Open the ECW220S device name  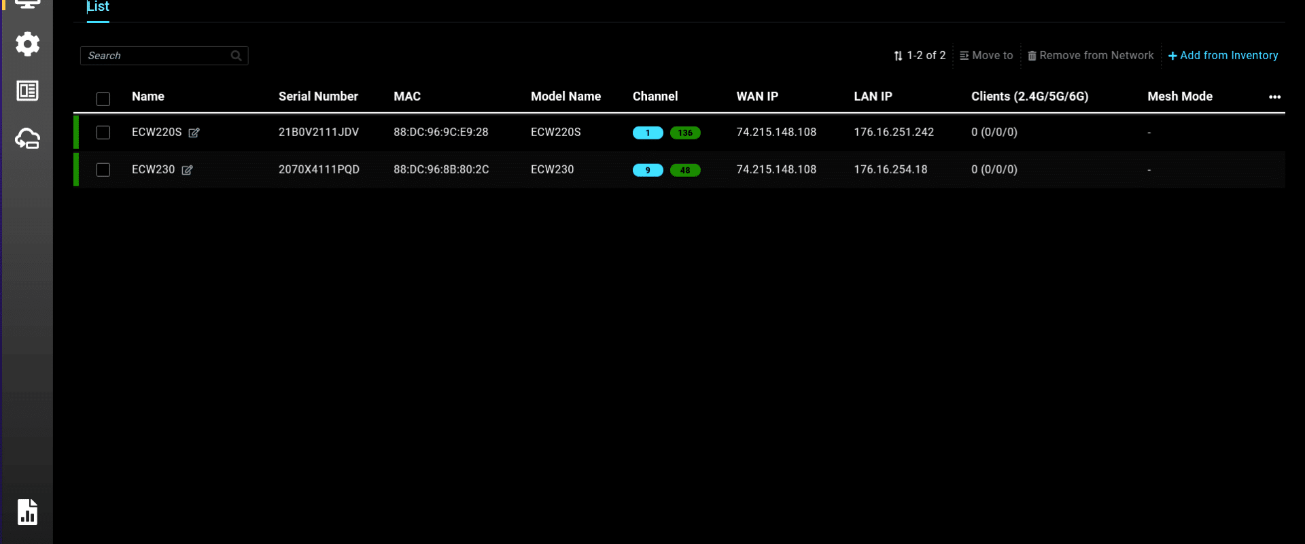pyautogui.click(x=157, y=133)
